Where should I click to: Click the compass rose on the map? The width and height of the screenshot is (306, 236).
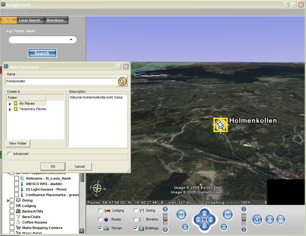(97, 188)
